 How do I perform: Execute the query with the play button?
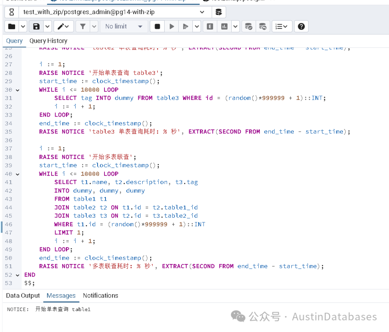tap(171, 26)
